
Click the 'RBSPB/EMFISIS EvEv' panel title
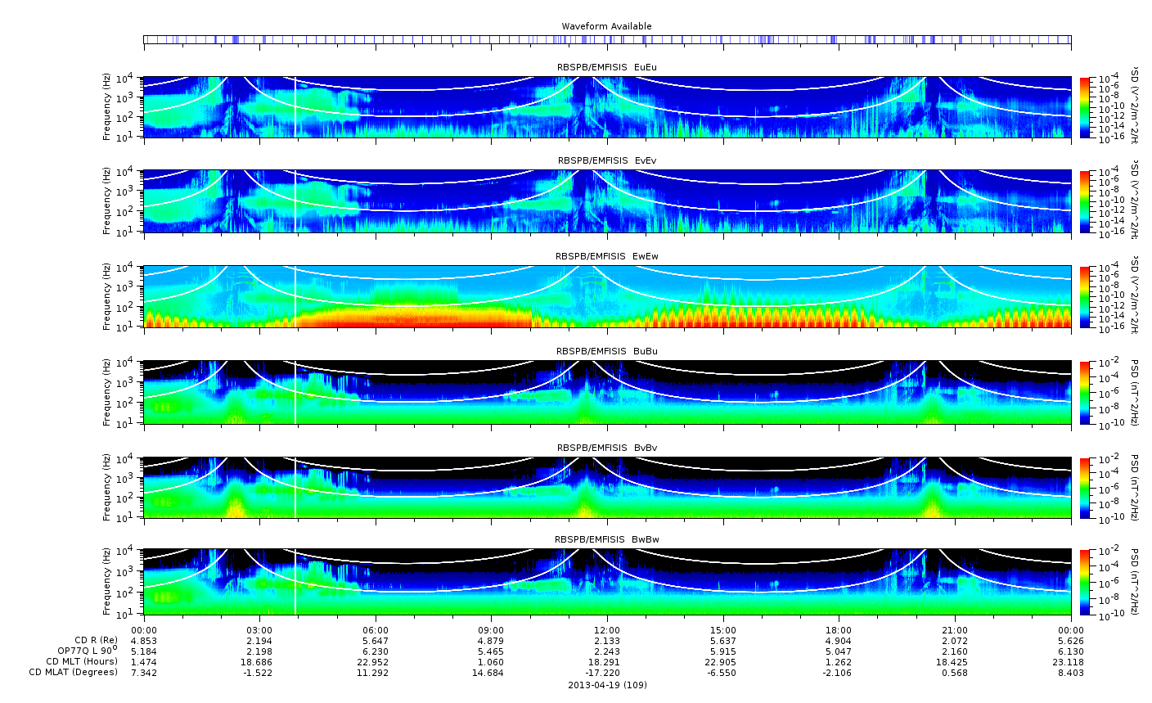(606, 161)
